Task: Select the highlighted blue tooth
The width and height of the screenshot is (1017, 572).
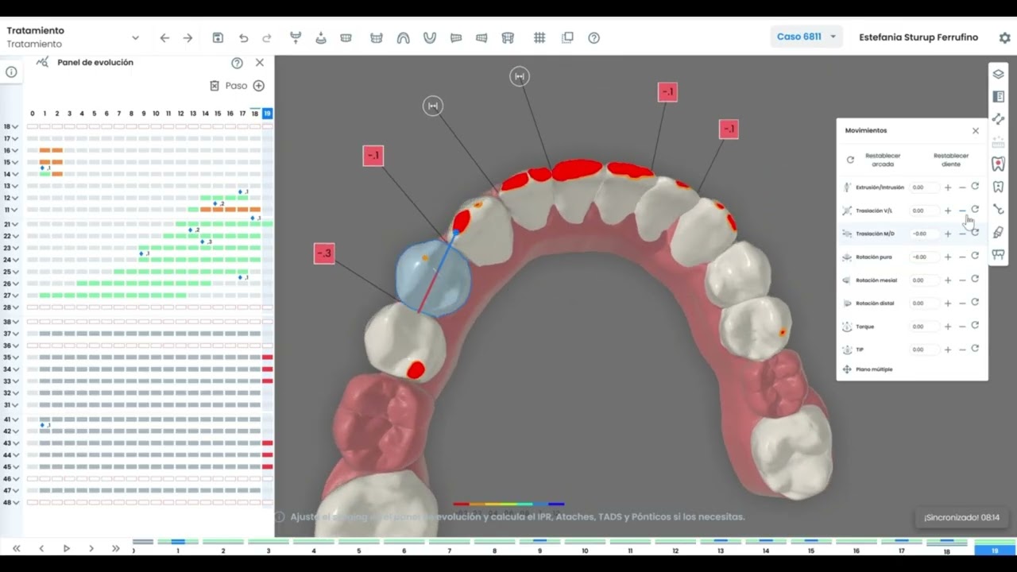Action: click(434, 277)
